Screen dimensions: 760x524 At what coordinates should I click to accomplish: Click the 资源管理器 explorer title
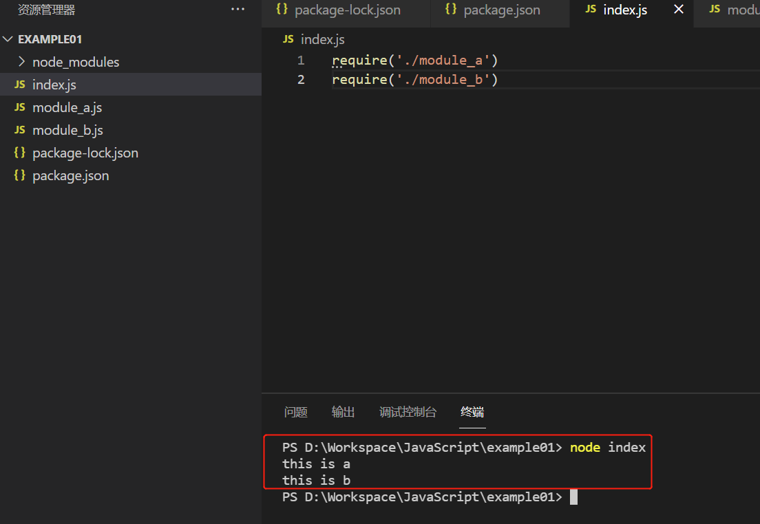click(x=47, y=10)
